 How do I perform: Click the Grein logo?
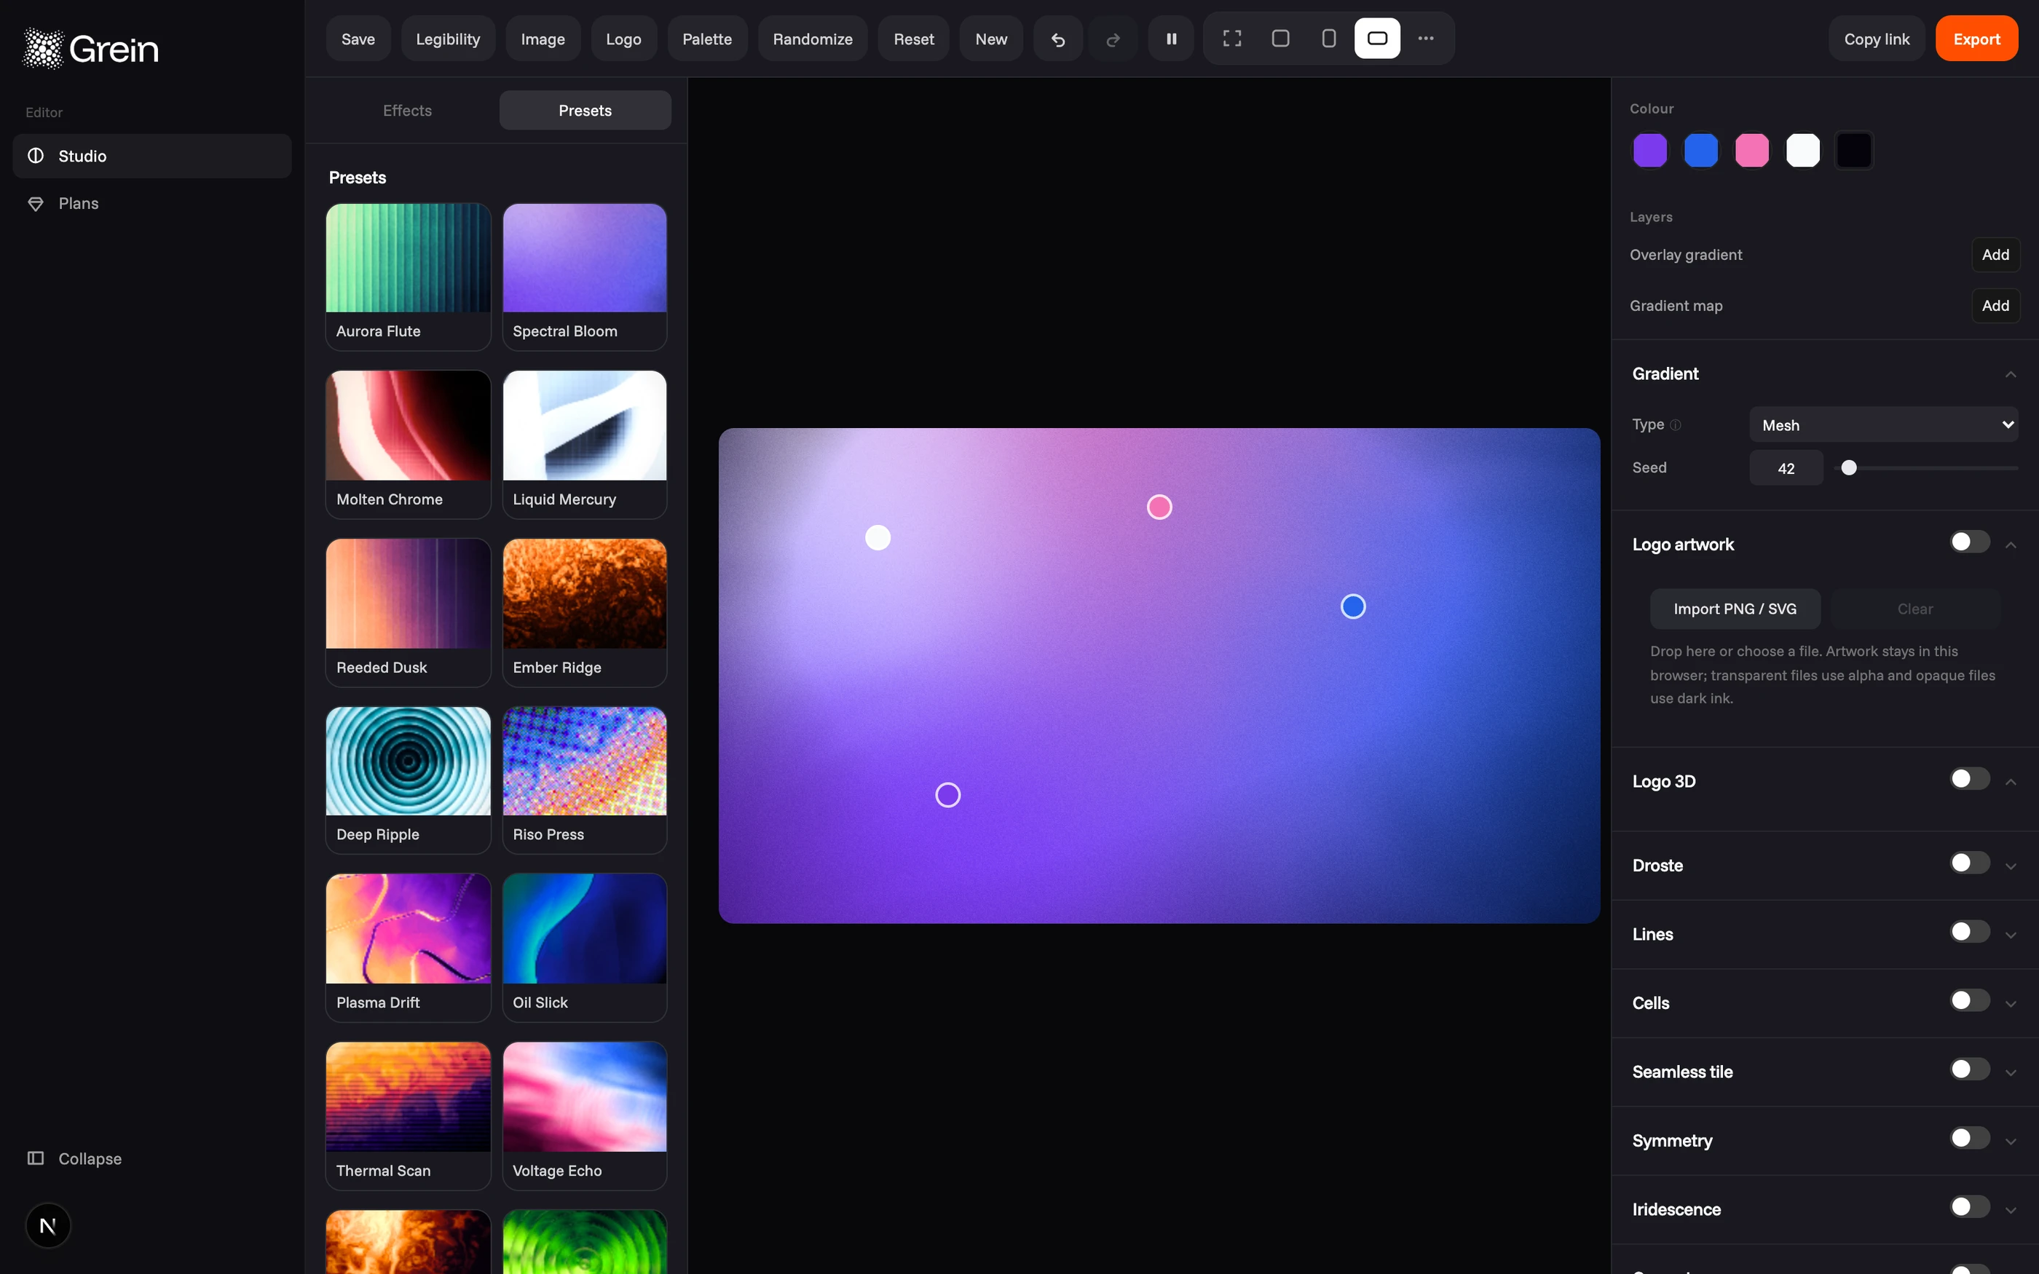90,49
